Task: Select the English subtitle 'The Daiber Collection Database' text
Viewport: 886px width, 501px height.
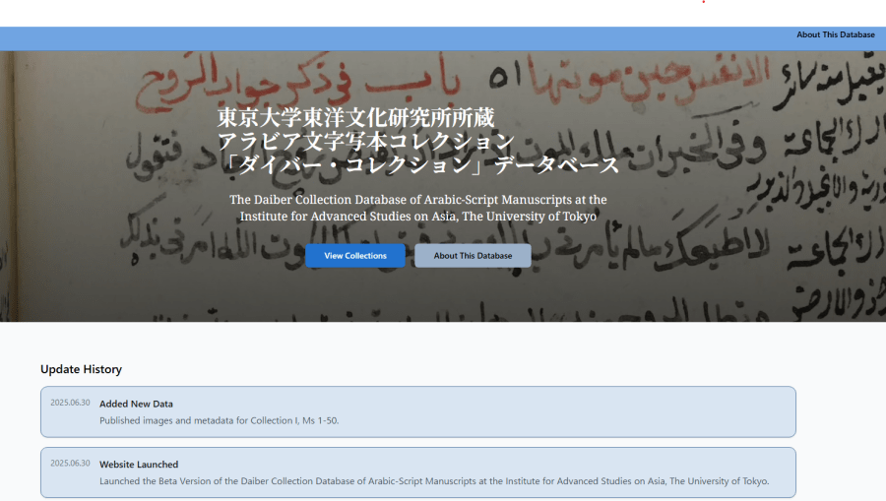Action: coord(418,208)
